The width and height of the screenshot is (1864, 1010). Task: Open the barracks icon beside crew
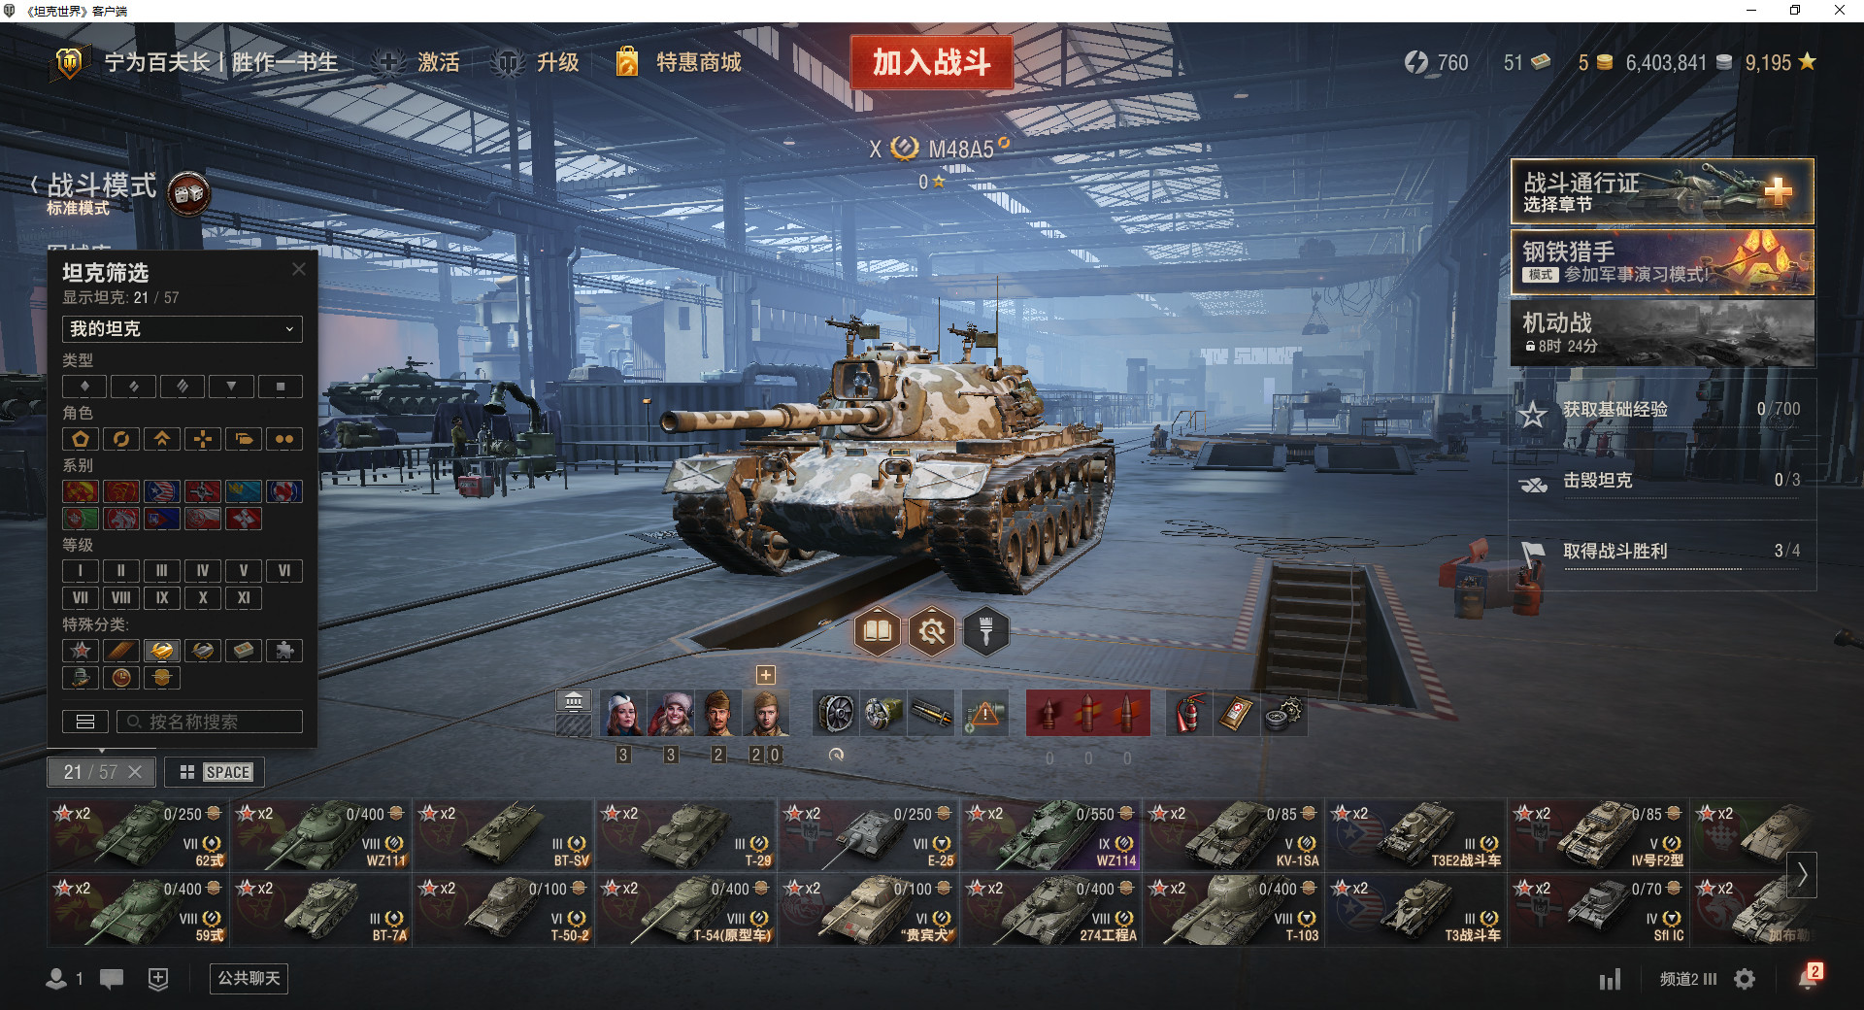(574, 700)
